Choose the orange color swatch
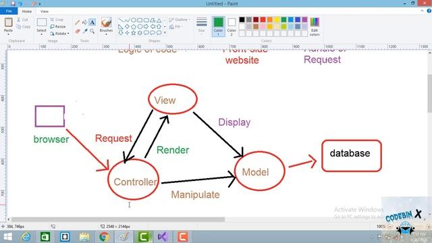 tap(270, 20)
